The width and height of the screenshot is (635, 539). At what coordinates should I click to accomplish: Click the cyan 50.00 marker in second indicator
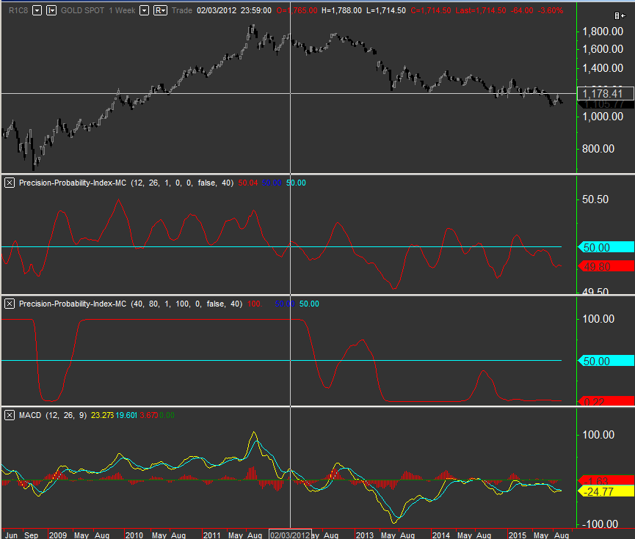click(x=606, y=361)
